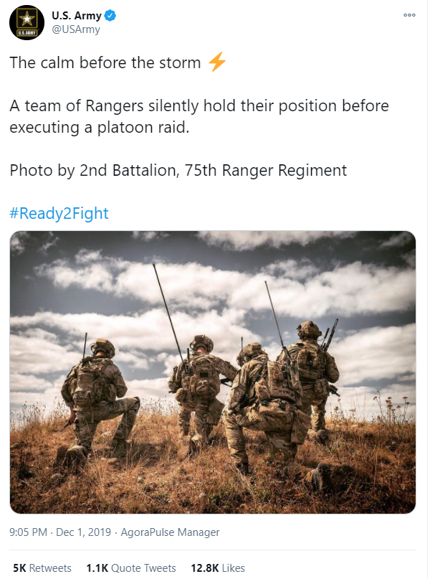This screenshot has height=579, width=435.
Task: Open the AgoraPulse Manager source link
Action: [170, 532]
